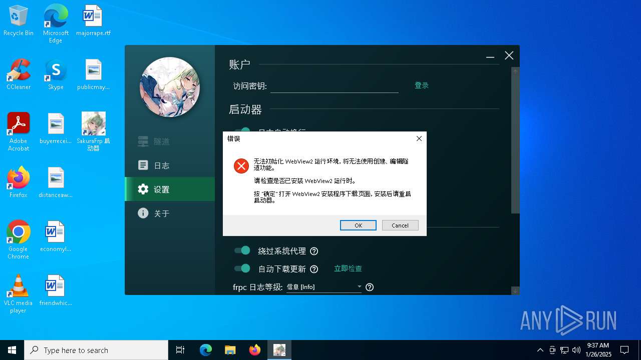Click the network icon in system tray
Image resolution: width=641 pixels, height=360 pixels.
point(564,350)
